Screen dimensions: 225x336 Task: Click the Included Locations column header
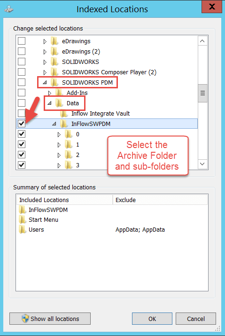pos(65,200)
